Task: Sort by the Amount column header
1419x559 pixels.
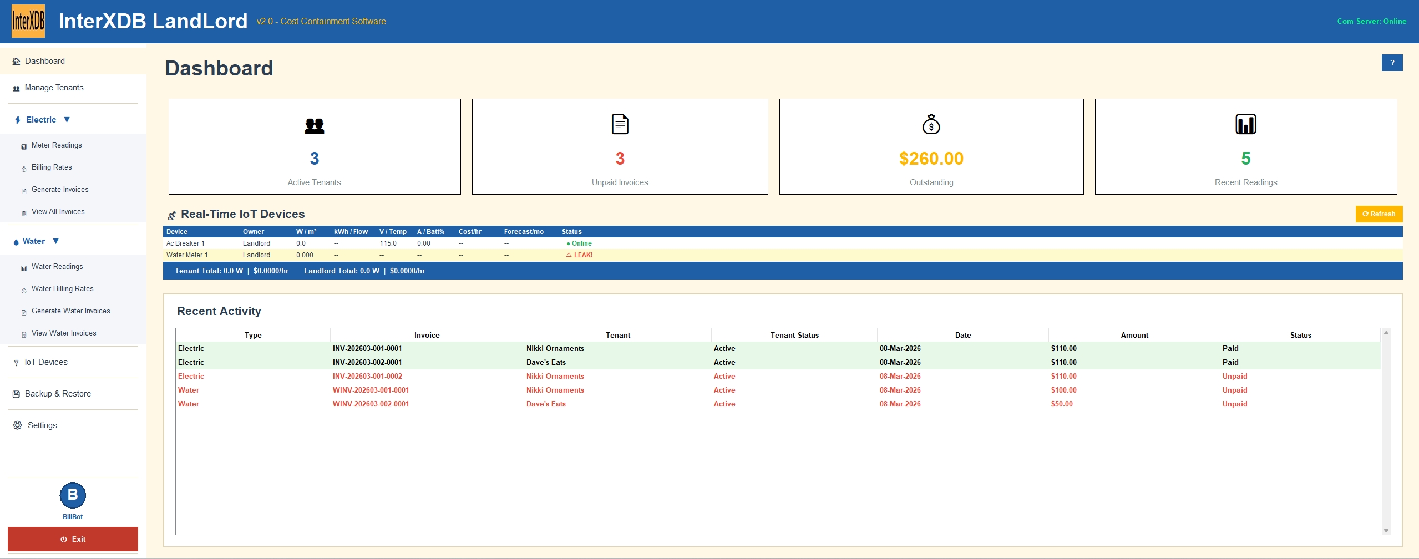Action: (x=1134, y=335)
